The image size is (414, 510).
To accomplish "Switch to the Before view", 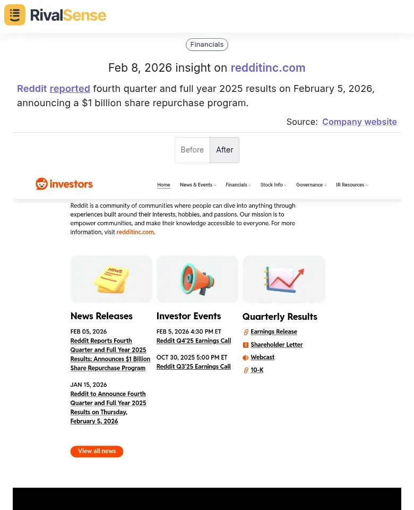I will tap(192, 150).
